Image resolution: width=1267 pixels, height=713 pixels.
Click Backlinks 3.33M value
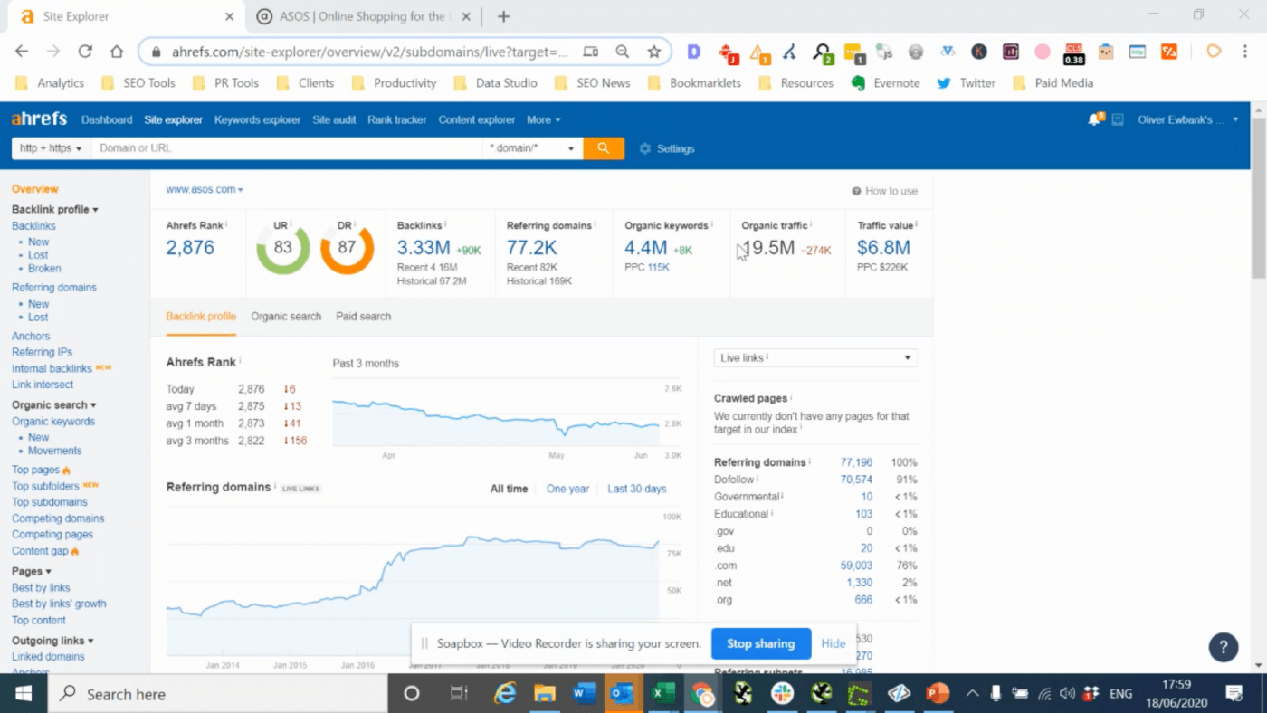tap(424, 248)
